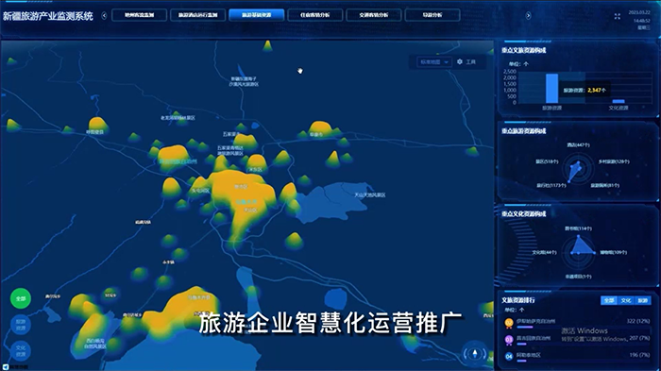The image size is (661, 371).
Task: Click the blue 04 rank badge
Action: click(509, 356)
